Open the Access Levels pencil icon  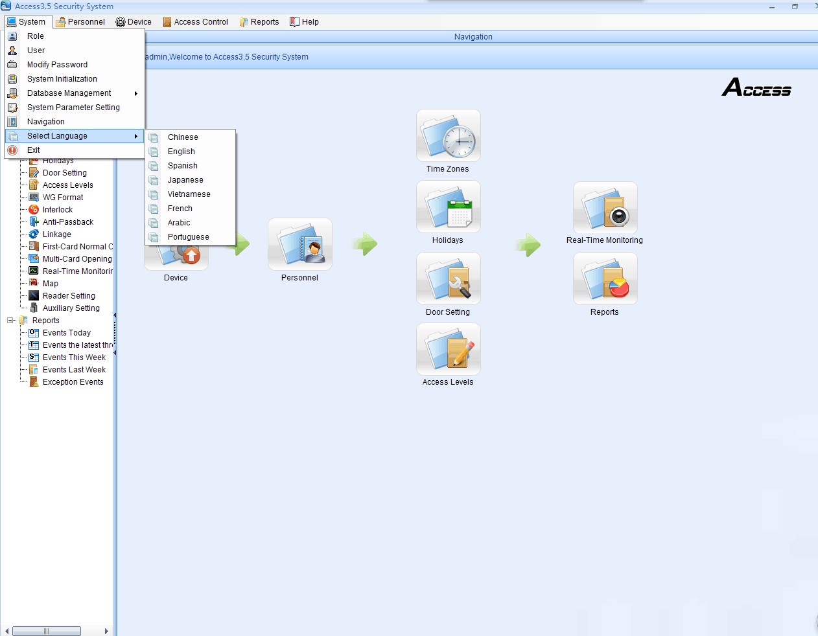(448, 350)
